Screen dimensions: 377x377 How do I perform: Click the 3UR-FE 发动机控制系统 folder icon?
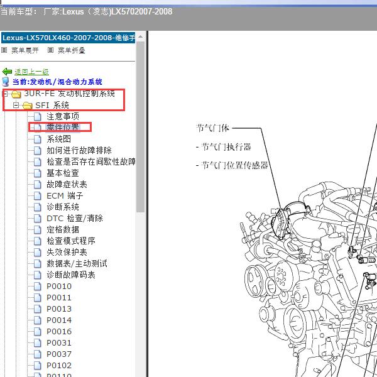tap(16, 94)
